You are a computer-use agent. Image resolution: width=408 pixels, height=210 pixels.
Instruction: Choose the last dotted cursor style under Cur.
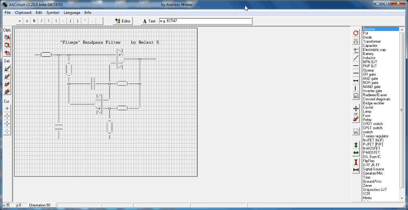(7, 131)
